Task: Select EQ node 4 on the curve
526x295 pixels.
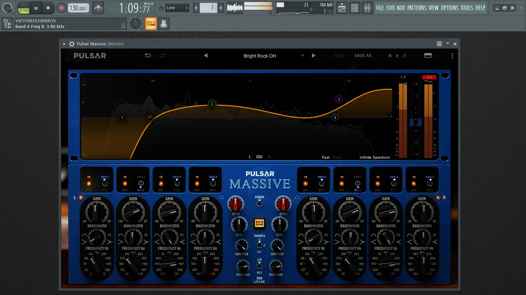Action: pyautogui.click(x=335, y=118)
